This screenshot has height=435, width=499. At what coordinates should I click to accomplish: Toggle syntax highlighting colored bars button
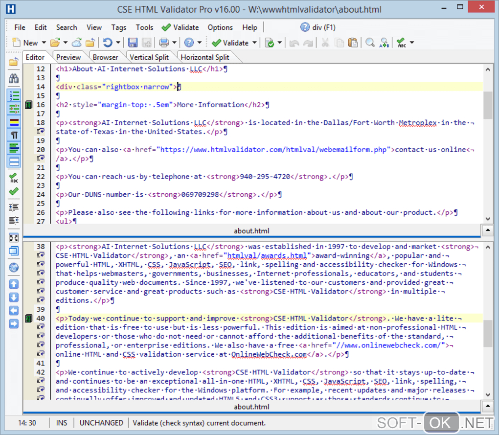click(14, 122)
